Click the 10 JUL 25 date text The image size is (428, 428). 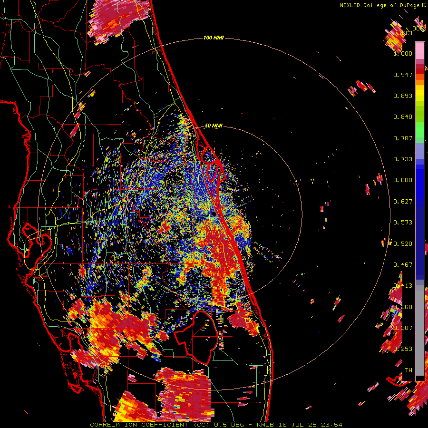coord(298,425)
